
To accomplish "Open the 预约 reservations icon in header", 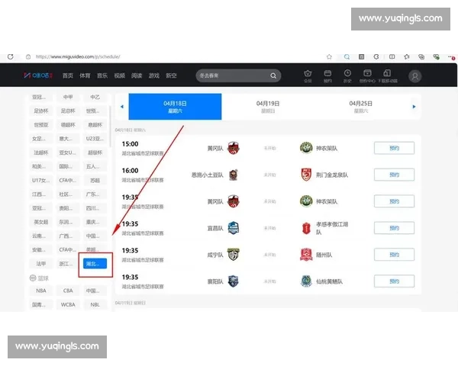I will click(327, 76).
